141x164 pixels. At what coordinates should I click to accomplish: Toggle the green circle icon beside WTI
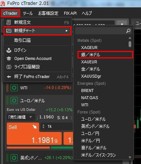pos(14,87)
